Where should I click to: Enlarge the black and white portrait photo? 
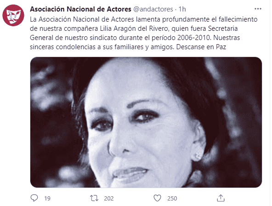(146, 122)
